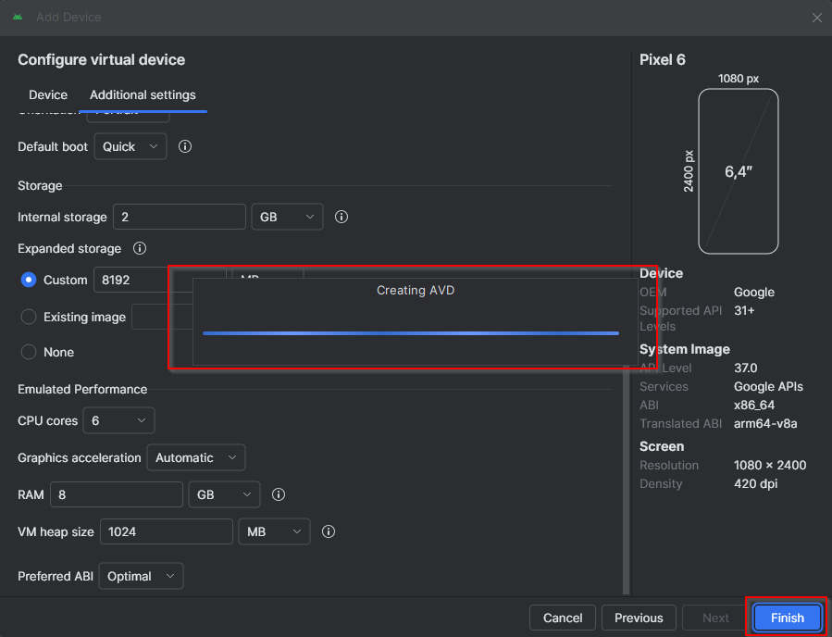Screen dimensions: 832x637
Task: Click the Android logo in title bar
Action: (18, 17)
